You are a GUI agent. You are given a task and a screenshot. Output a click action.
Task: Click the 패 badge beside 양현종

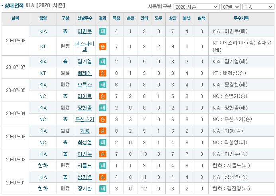click(103, 108)
